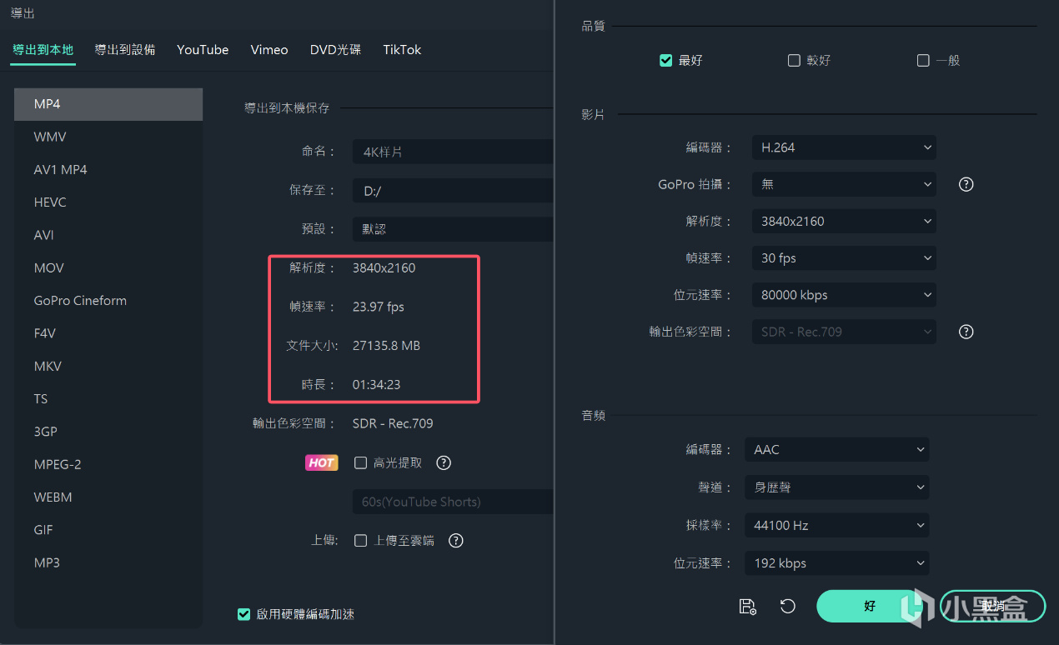Select HEVC format
This screenshot has height=645, width=1059.
click(108, 202)
